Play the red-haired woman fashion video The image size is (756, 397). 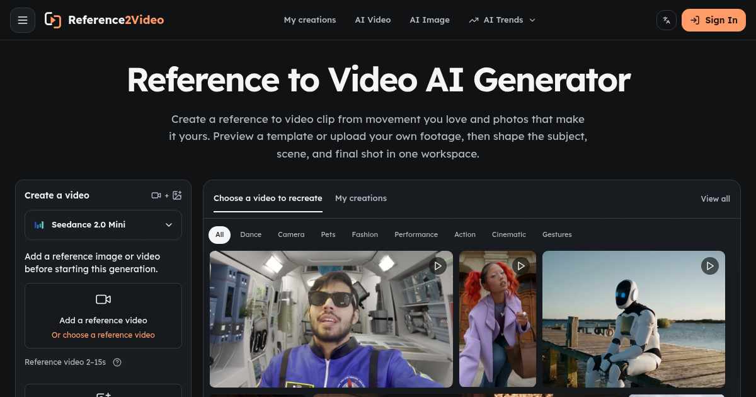[x=521, y=266]
